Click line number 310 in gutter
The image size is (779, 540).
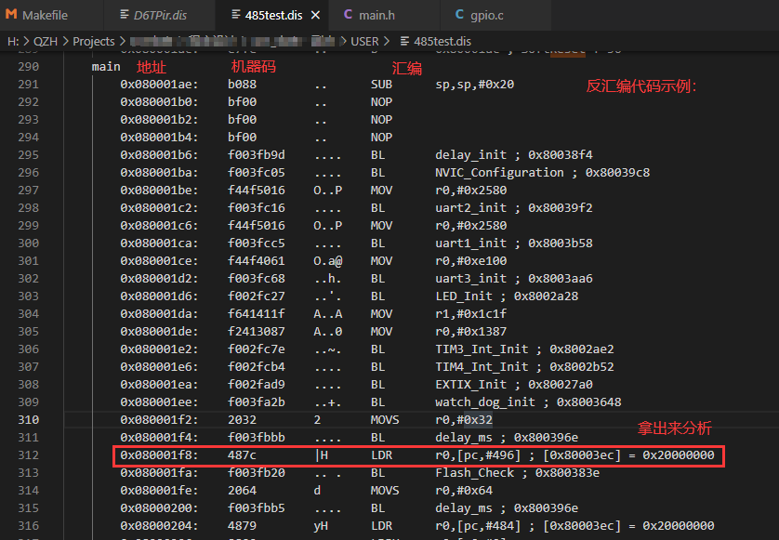pos(28,420)
